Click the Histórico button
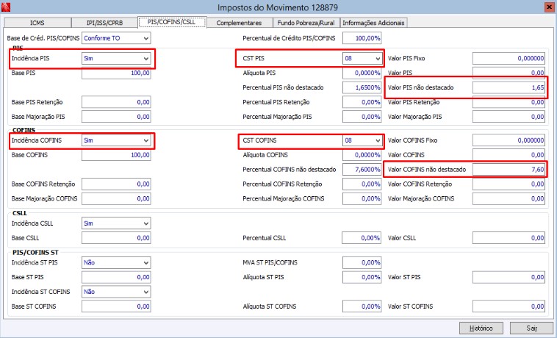Screen dimensions: 557x338 click(x=481, y=328)
